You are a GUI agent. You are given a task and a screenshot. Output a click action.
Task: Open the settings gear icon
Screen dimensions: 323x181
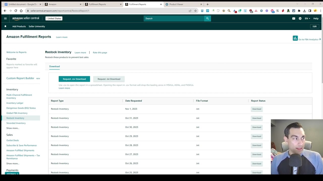[300, 18]
